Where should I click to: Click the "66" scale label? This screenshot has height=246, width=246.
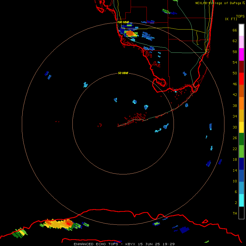click(x=235, y=30)
